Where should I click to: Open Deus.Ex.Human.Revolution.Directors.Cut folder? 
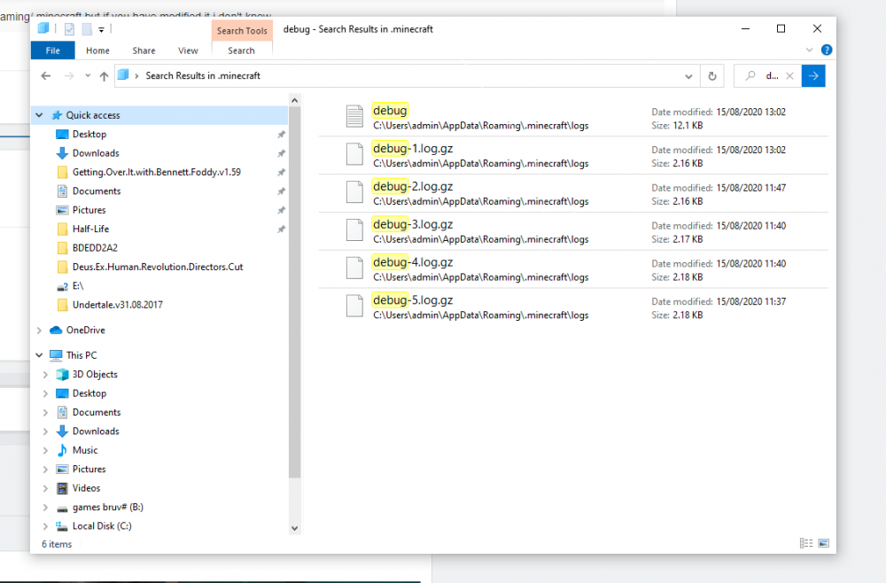click(157, 267)
